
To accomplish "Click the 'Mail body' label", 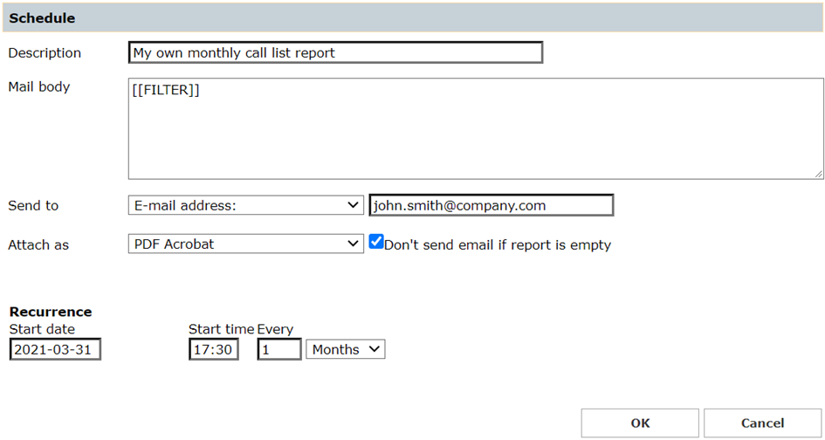I will [39, 86].
